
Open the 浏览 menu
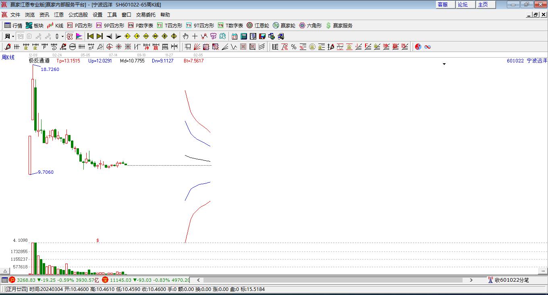click(30, 15)
